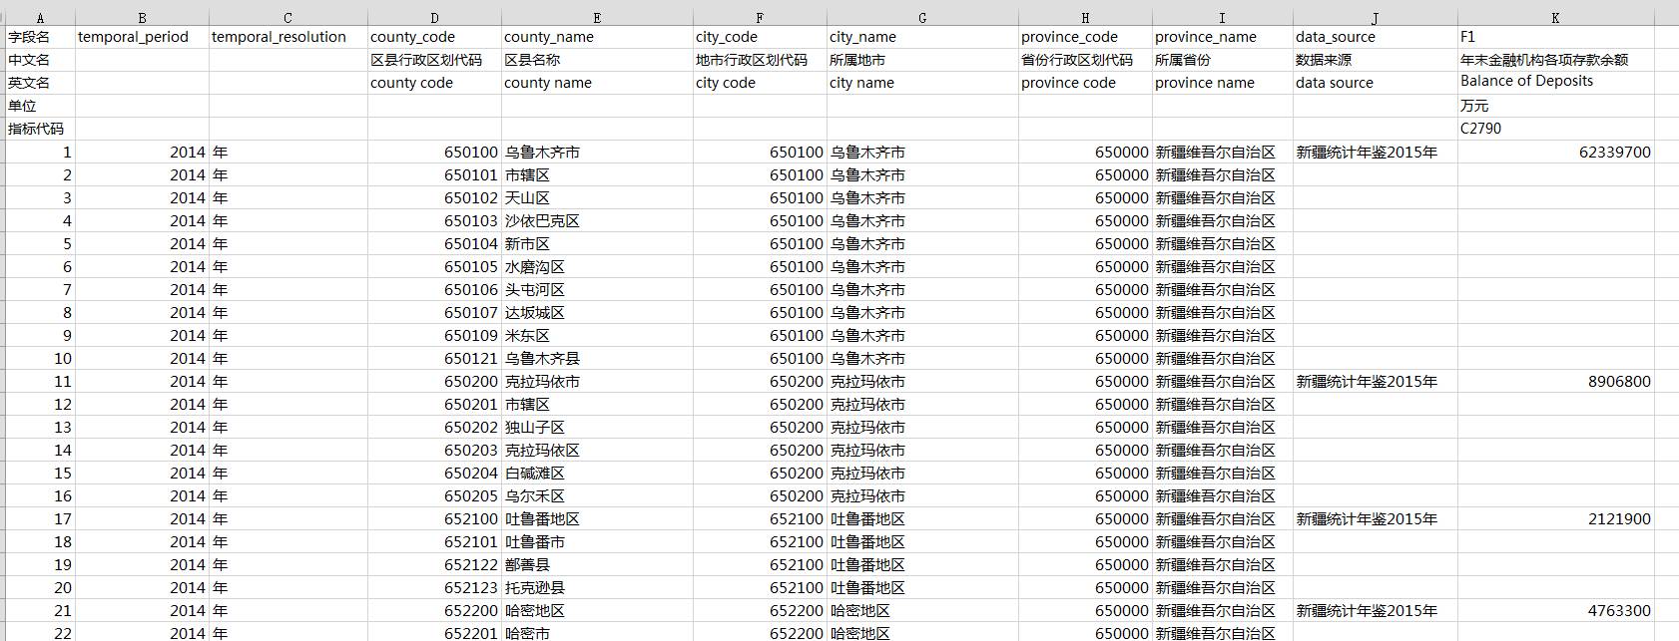
Task: Select the 万元 unit cell
Action: [x=1555, y=106]
